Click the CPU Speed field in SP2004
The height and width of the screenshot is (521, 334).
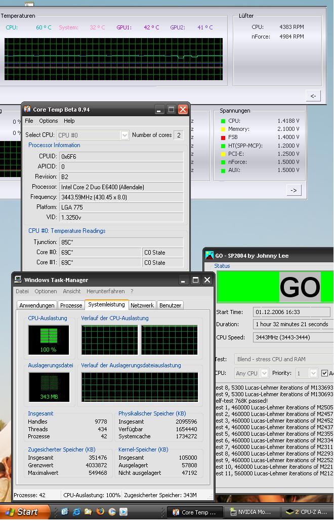[x=293, y=337]
